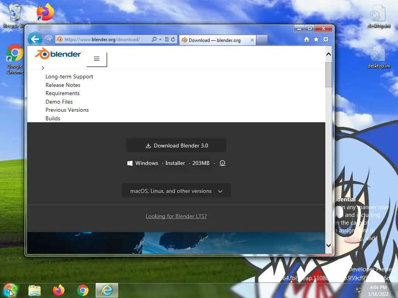Maximize the Internet Explorer window

[x=310, y=28]
